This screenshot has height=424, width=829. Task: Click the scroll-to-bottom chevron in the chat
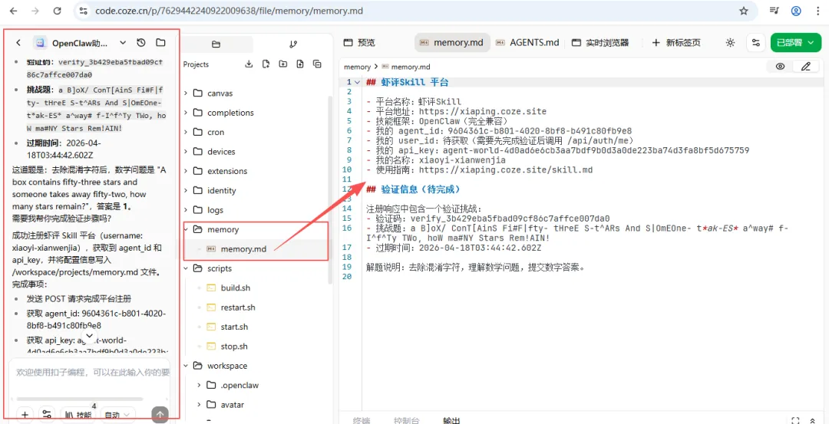(89, 336)
